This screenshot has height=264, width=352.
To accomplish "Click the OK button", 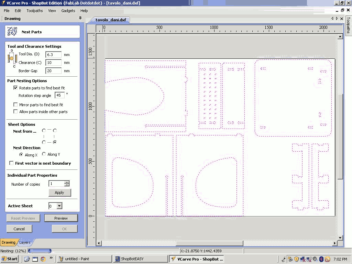I will point(64,229).
